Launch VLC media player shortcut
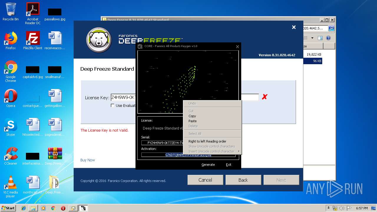Image resolution: width=377 pixels, height=212 pixels. pos(11,187)
